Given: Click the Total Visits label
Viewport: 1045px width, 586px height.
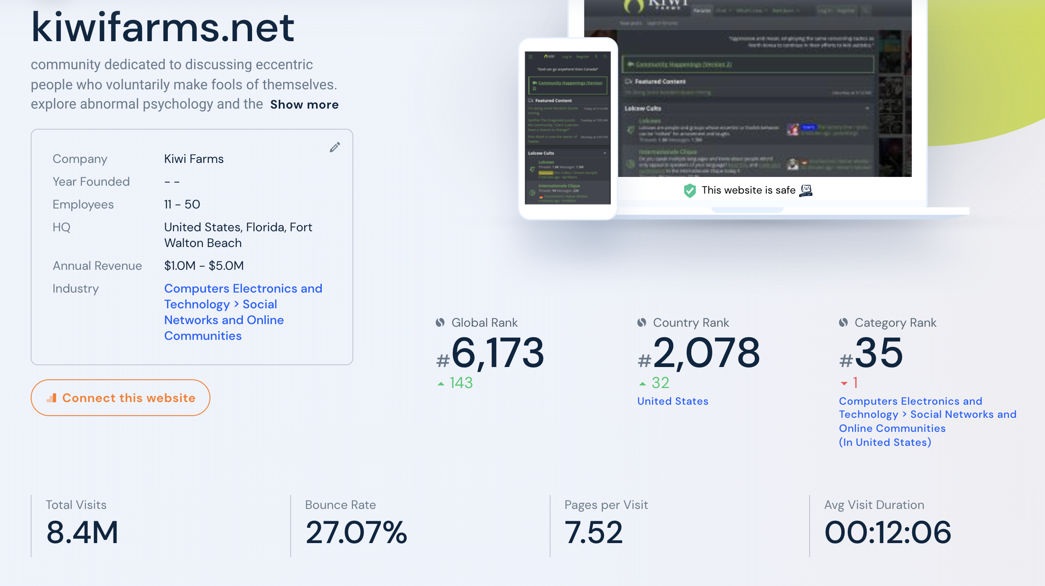Looking at the screenshot, I should pyautogui.click(x=76, y=505).
